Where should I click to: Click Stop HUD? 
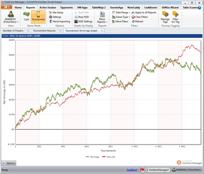pos(82,17)
